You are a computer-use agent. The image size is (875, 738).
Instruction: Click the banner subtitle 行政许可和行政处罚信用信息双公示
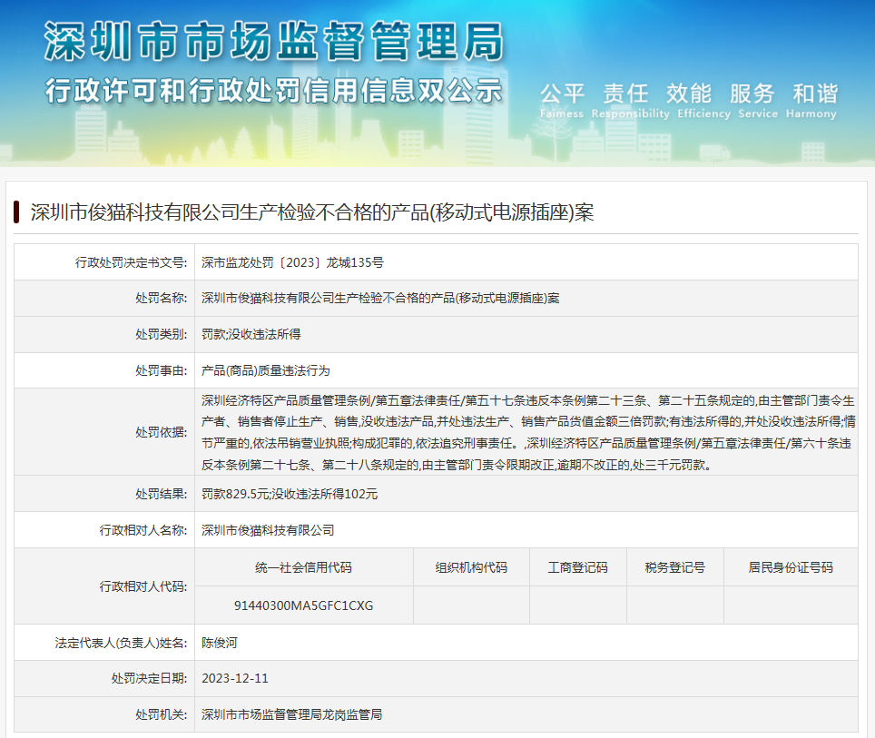274,91
